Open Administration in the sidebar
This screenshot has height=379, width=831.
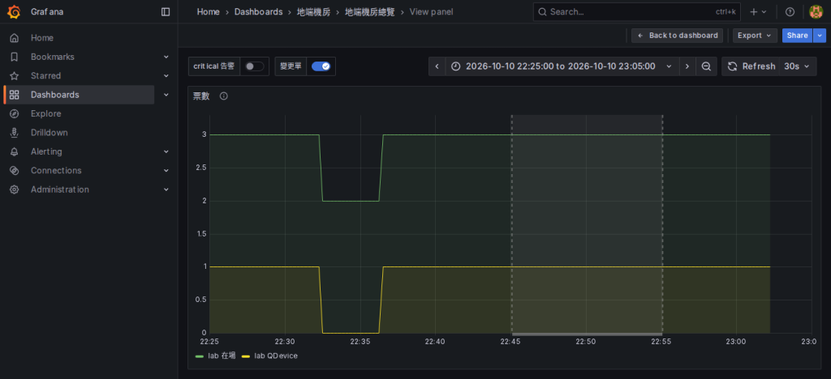pyautogui.click(x=60, y=189)
